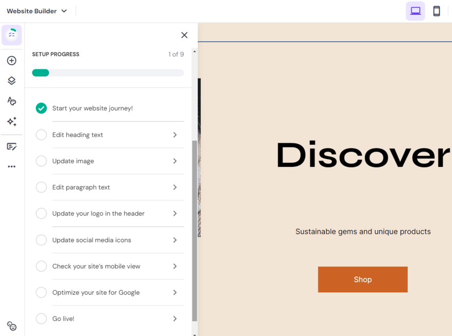Screen dimensions: 452x336
Task: Open 'Check your site's mobile view' step
Action: pyautogui.click(x=175, y=266)
